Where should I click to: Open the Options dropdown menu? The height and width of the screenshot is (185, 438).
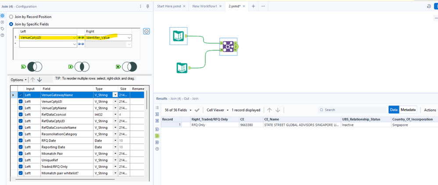tap(19, 80)
